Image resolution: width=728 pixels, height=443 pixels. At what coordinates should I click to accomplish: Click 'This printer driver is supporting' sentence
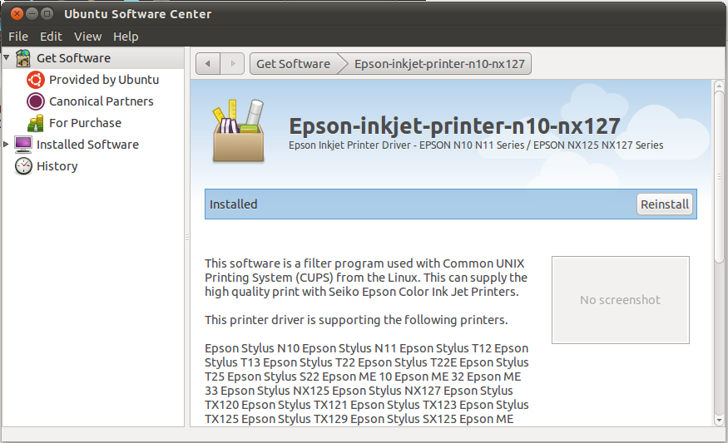356,320
